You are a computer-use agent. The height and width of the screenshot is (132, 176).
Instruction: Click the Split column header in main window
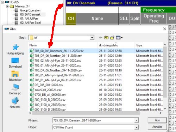click(x=135, y=18)
